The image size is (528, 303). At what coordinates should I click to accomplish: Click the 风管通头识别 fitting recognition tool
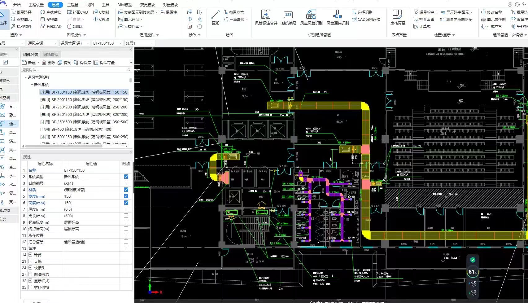[338, 18]
